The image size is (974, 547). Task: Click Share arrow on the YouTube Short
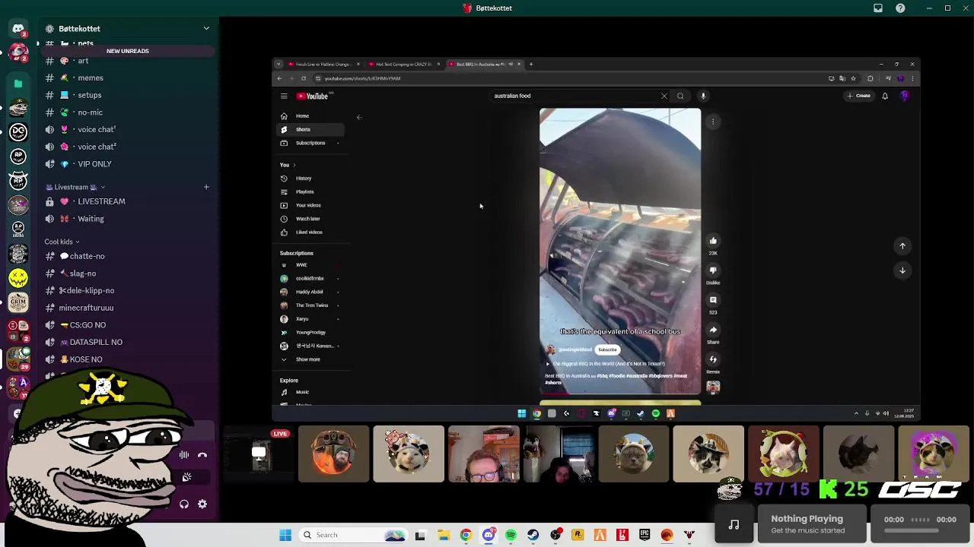[x=713, y=330]
